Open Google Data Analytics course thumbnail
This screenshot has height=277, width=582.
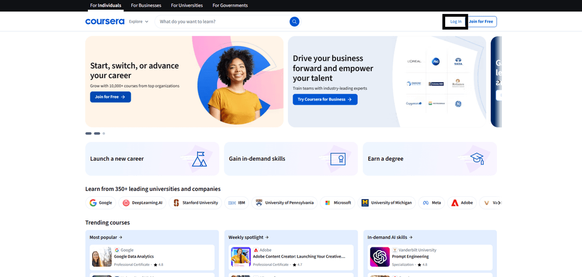click(102, 257)
